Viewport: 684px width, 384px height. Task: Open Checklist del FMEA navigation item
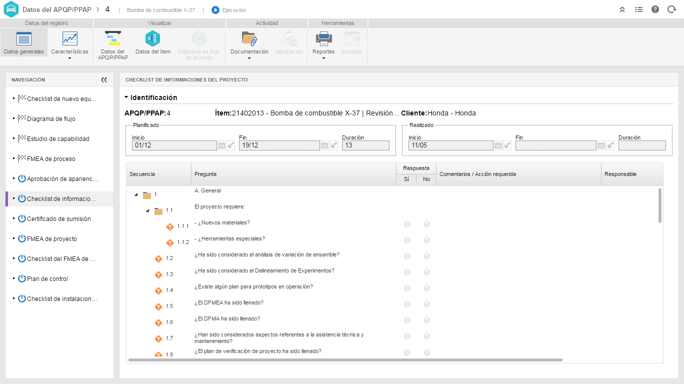pyautogui.click(x=59, y=259)
